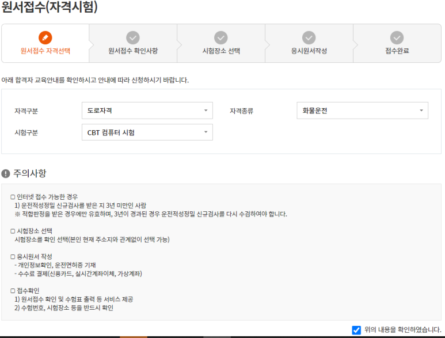The image size is (445, 338).
Task: Click the 수수료 결제 payment methods line
Action: tap(78, 274)
